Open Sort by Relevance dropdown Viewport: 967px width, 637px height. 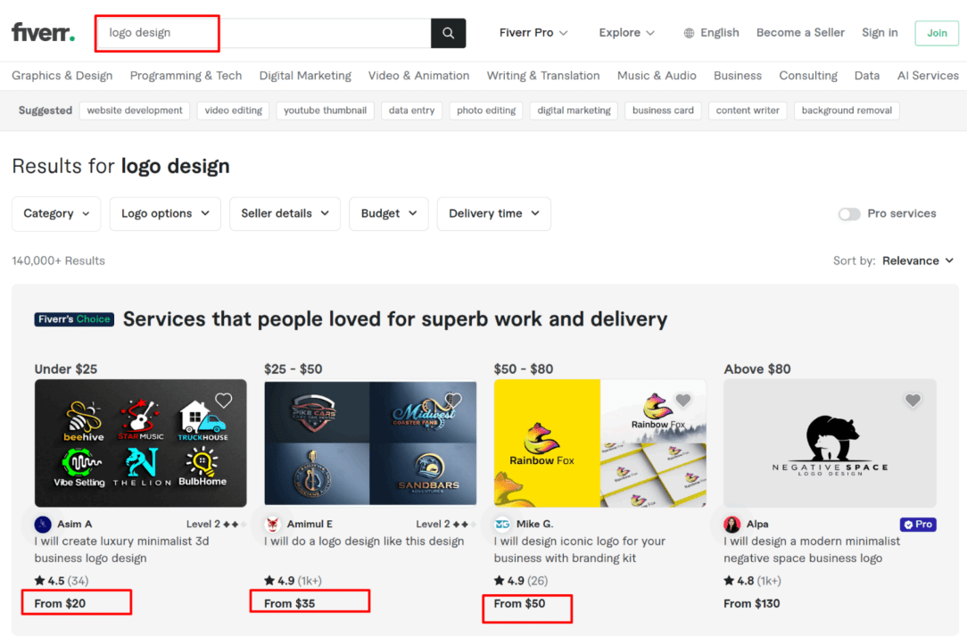click(918, 261)
